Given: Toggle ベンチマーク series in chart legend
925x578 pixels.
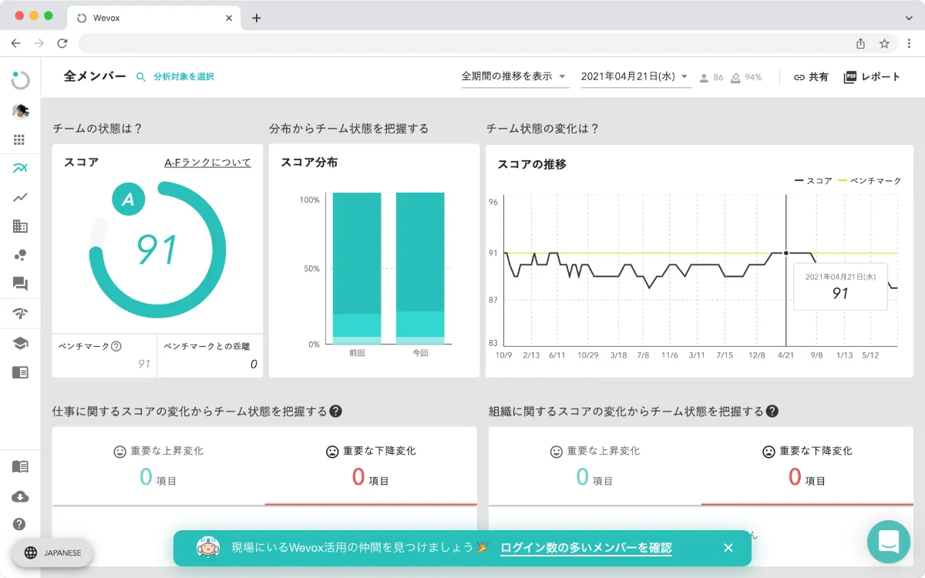Looking at the screenshot, I should pyautogui.click(x=869, y=181).
